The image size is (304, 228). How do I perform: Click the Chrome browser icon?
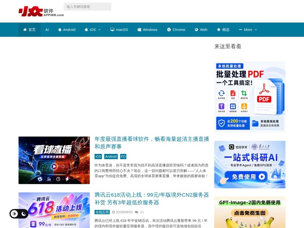169,30
